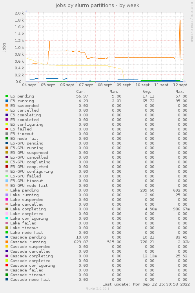Click the 12 sept. date axis label
The image size is (195, 293).
(x=180, y=85)
